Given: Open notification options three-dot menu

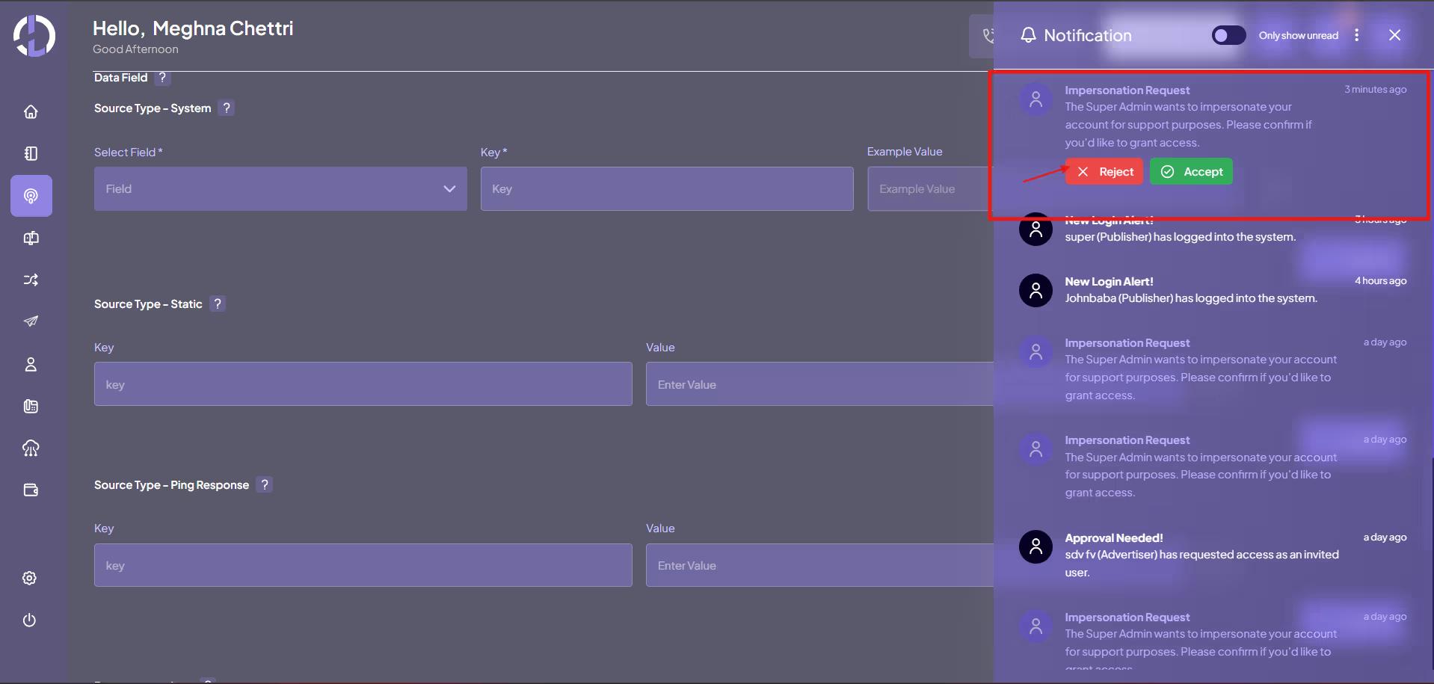Looking at the screenshot, I should [x=1357, y=35].
